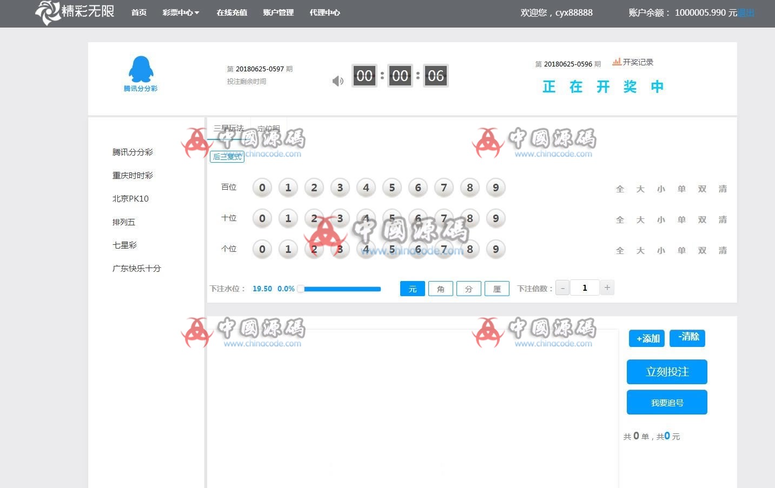Select the 后三复式 play type
Image resolution: width=775 pixels, height=488 pixels.
click(x=227, y=157)
